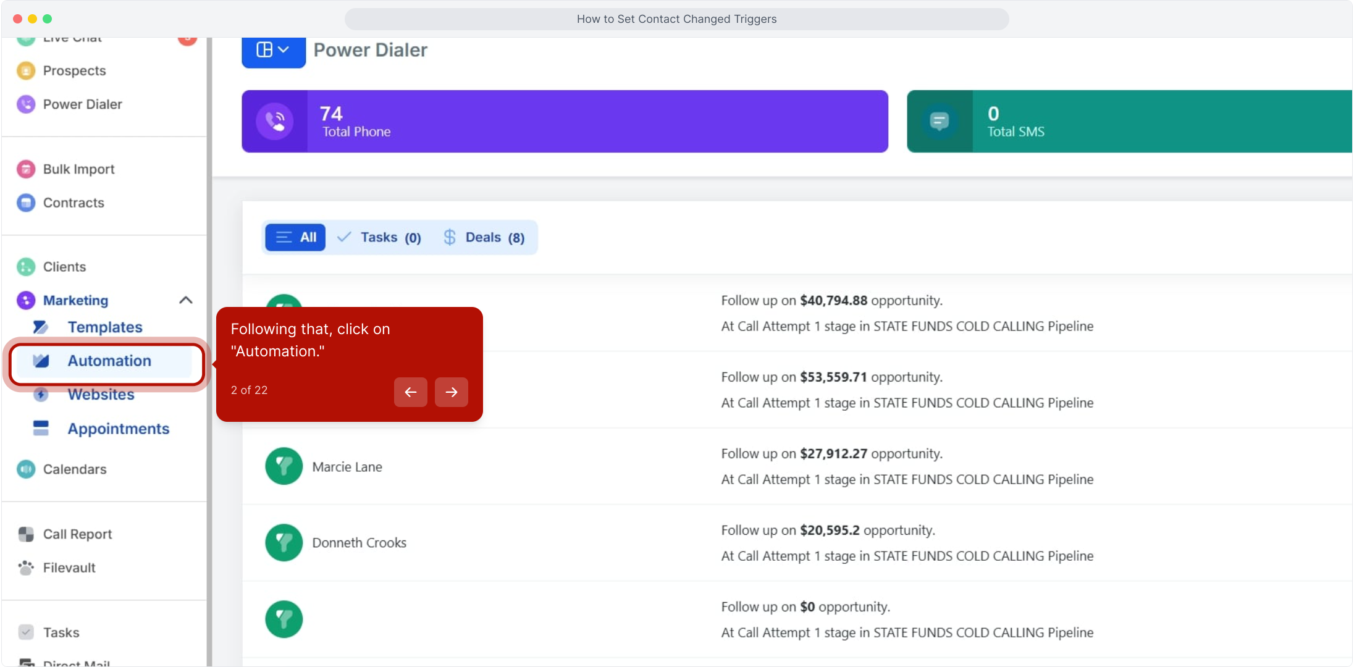The width and height of the screenshot is (1354, 667).
Task: Select the All filter tab
Action: 295,237
